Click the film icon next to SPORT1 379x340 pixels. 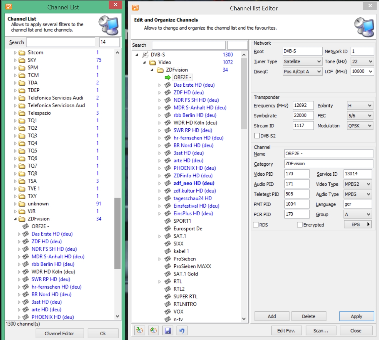click(x=168, y=221)
